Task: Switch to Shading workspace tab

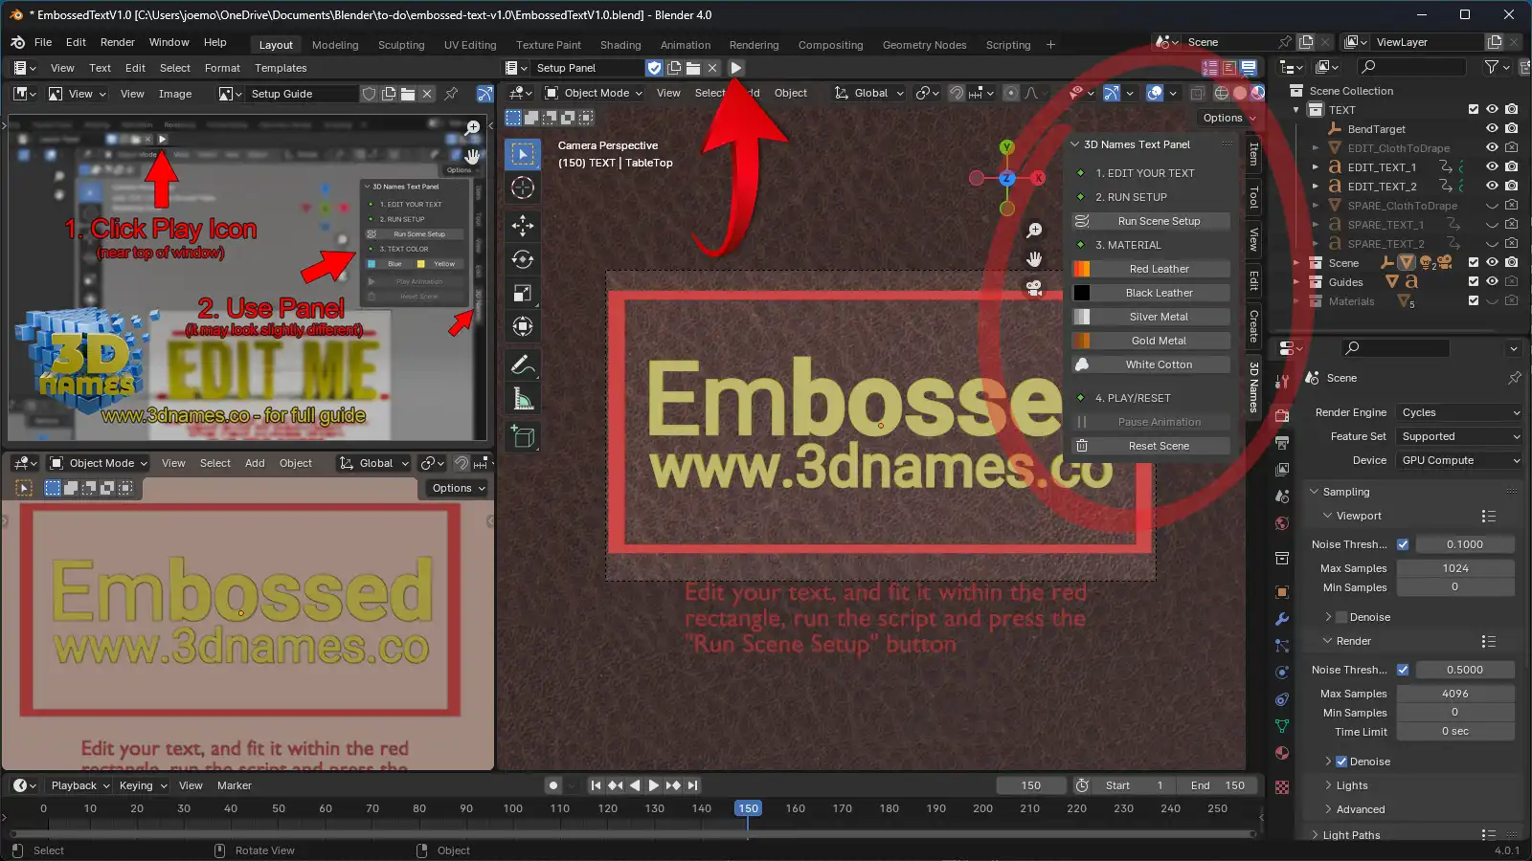Action: click(620, 45)
